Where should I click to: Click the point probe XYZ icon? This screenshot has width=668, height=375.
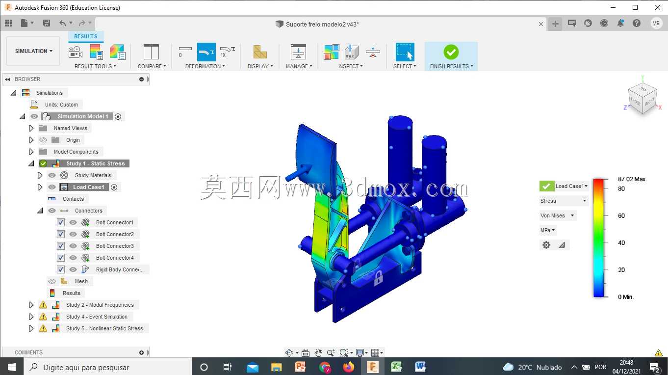[352, 52]
